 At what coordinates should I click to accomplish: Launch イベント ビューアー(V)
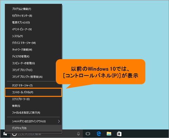tap(33, 29)
